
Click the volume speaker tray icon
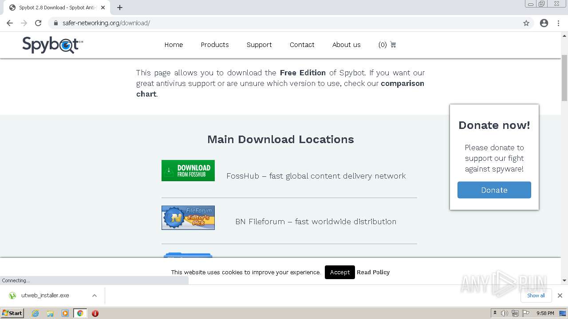[x=505, y=313]
